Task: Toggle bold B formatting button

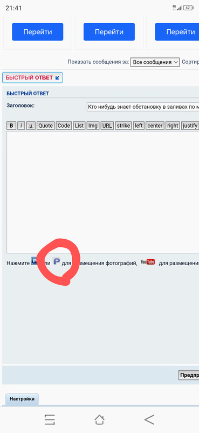Action: pos(11,126)
